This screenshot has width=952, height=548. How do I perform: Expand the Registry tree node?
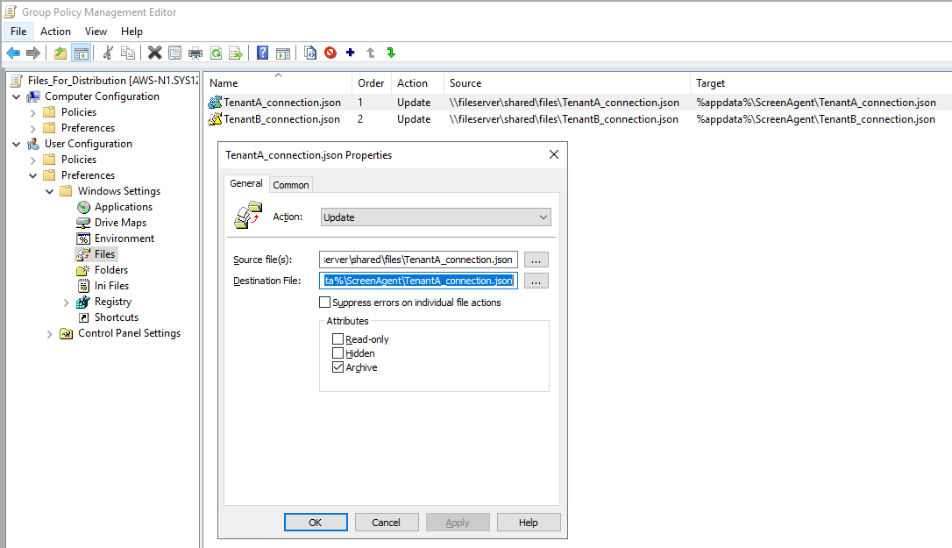[x=67, y=302]
